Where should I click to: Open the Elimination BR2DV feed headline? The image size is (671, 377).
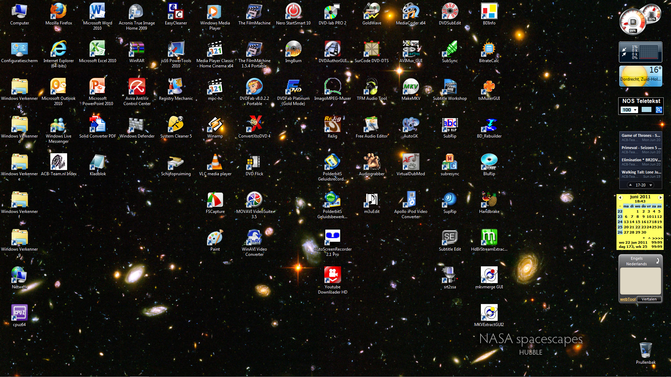[641, 160]
